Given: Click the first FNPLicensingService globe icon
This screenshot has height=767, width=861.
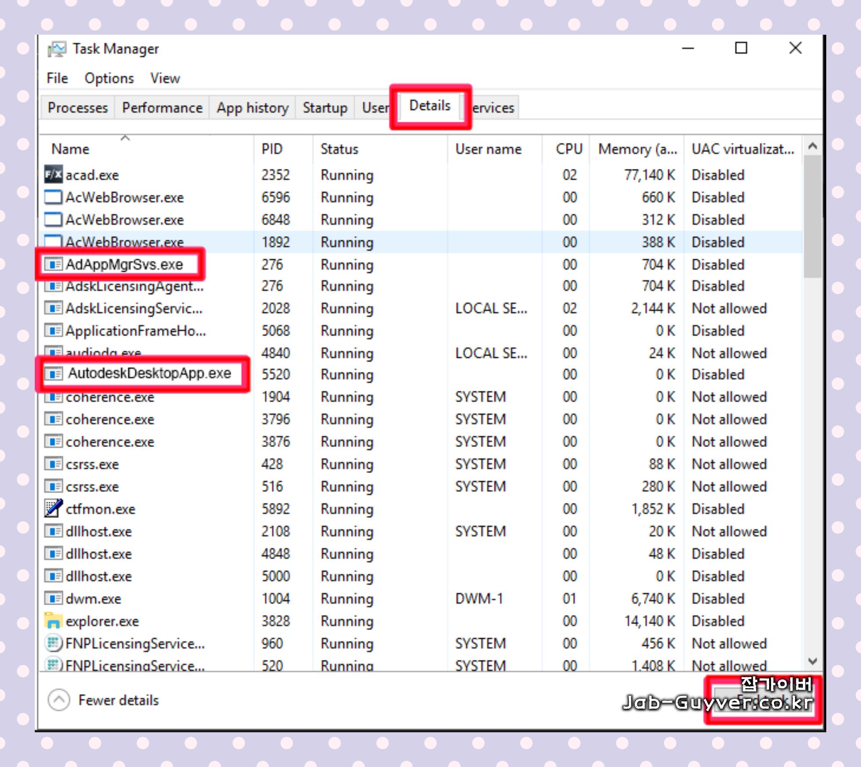Looking at the screenshot, I should pyautogui.click(x=53, y=643).
